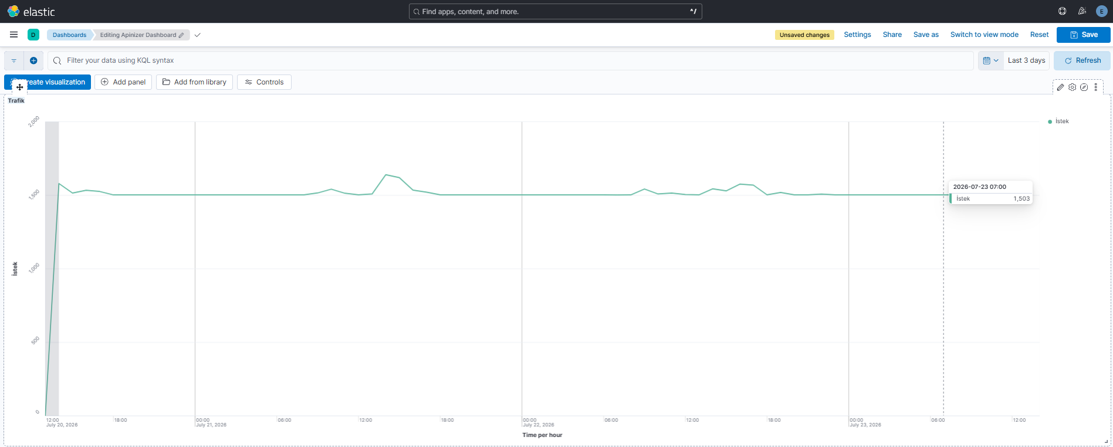
Task: Click the Time per hour axis label
Action: [x=542, y=435]
